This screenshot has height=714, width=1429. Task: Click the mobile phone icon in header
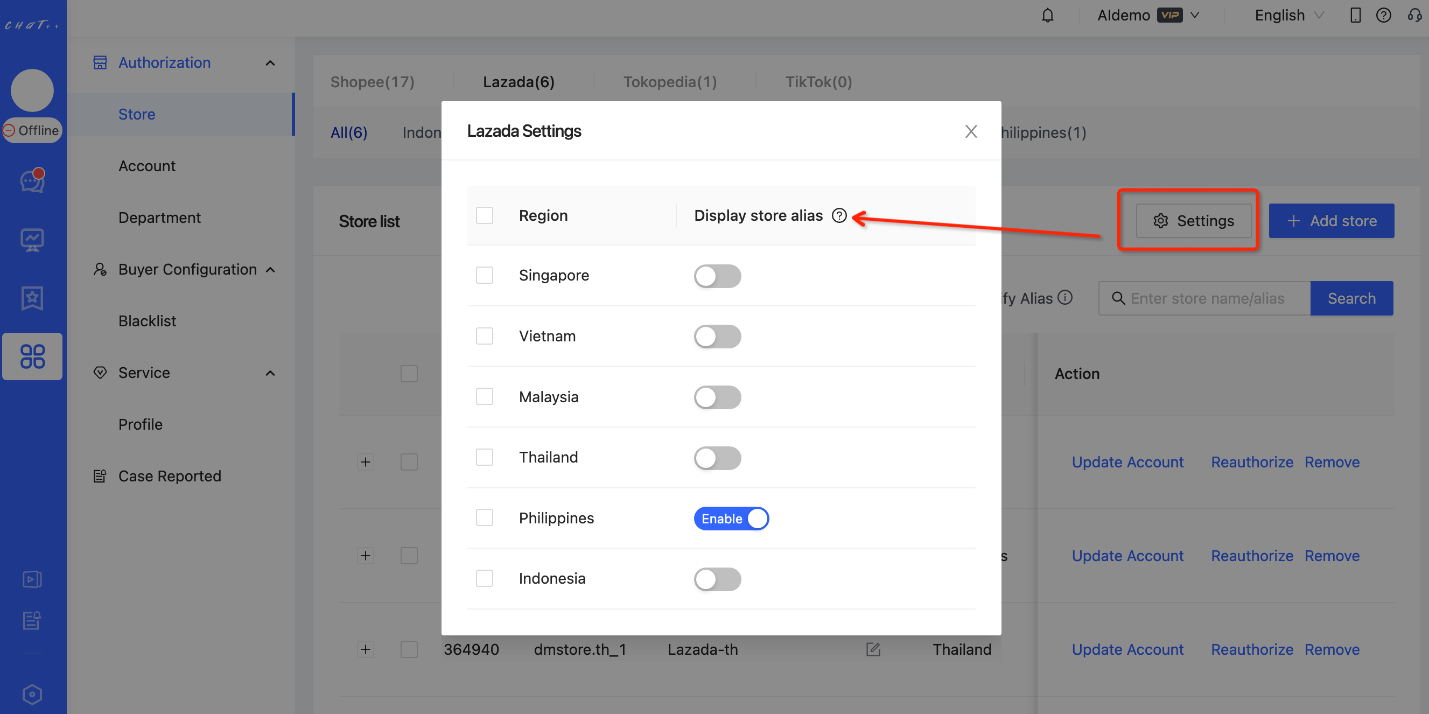click(x=1355, y=16)
